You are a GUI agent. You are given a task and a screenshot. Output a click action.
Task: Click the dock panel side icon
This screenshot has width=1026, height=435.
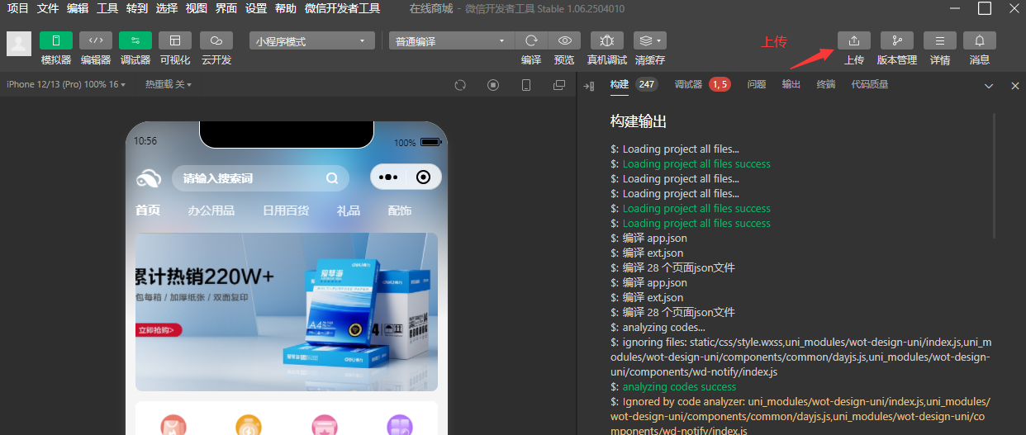click(589, 85)
